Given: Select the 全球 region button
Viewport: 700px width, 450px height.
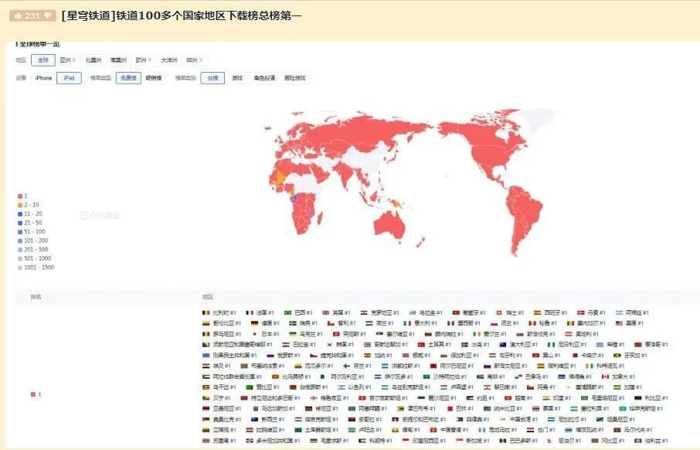Looking at the screenshot, I should point(42,60).
